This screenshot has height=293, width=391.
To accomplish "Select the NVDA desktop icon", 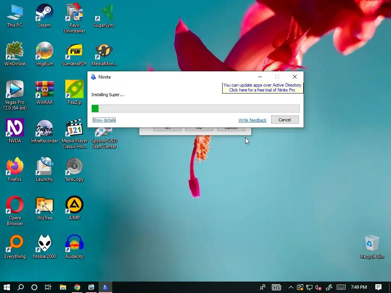I will 15,131.
